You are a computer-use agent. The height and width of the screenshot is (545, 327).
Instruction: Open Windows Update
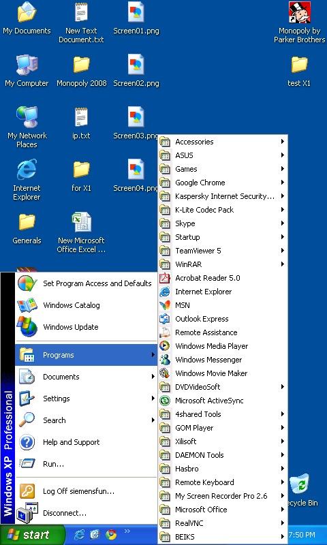tap(87, 327)
